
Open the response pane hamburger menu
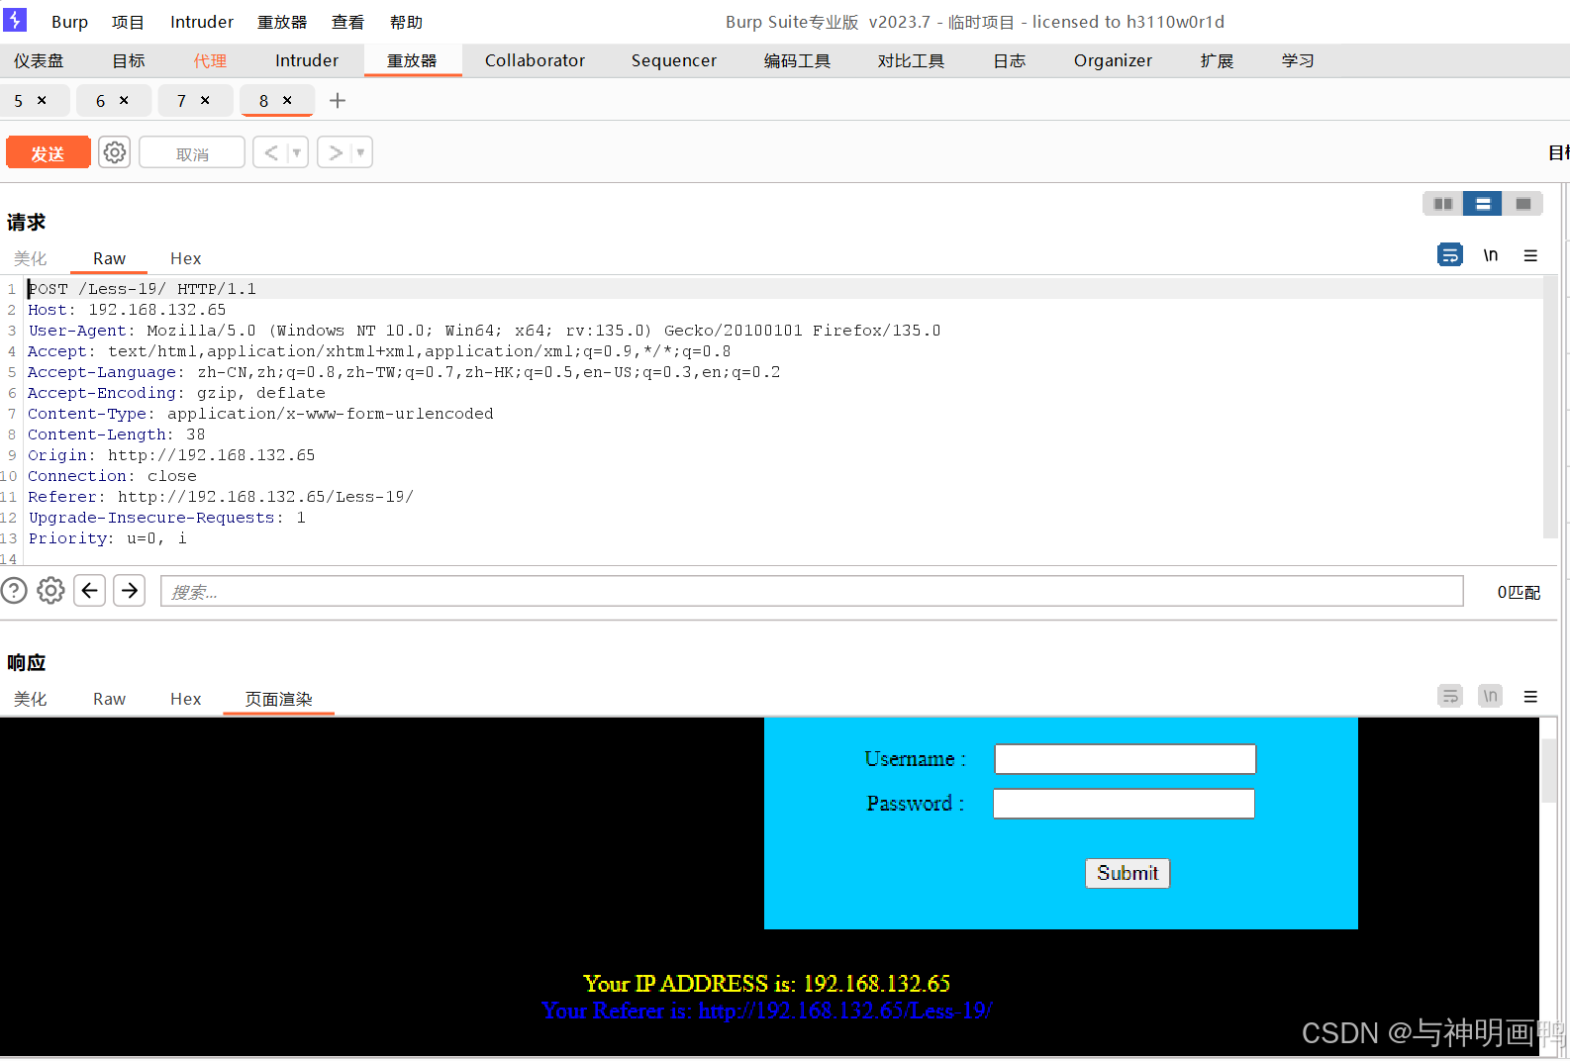point(1530,697)
